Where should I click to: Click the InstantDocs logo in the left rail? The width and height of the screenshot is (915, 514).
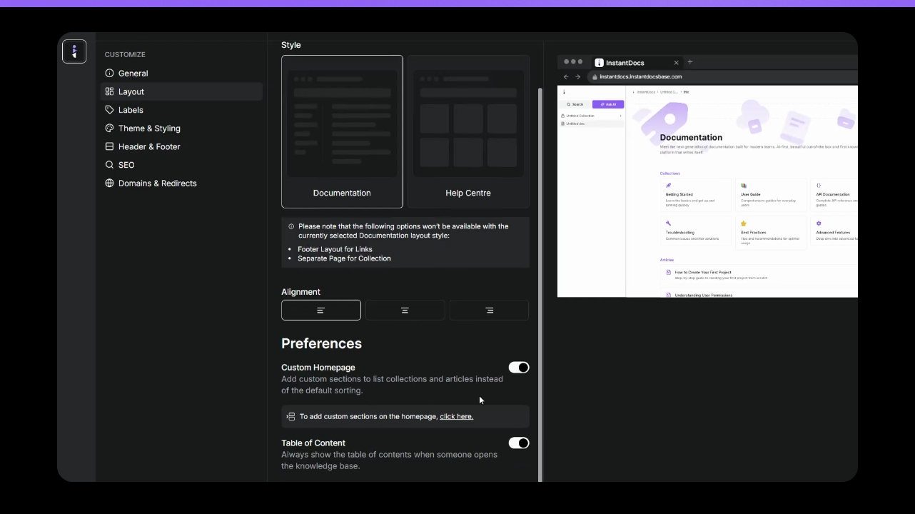click(x=74, y=51)
